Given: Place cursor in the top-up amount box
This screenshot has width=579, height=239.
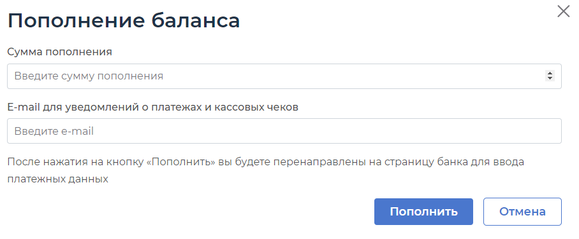Looking at the screenshot, I should click(284, 76).
